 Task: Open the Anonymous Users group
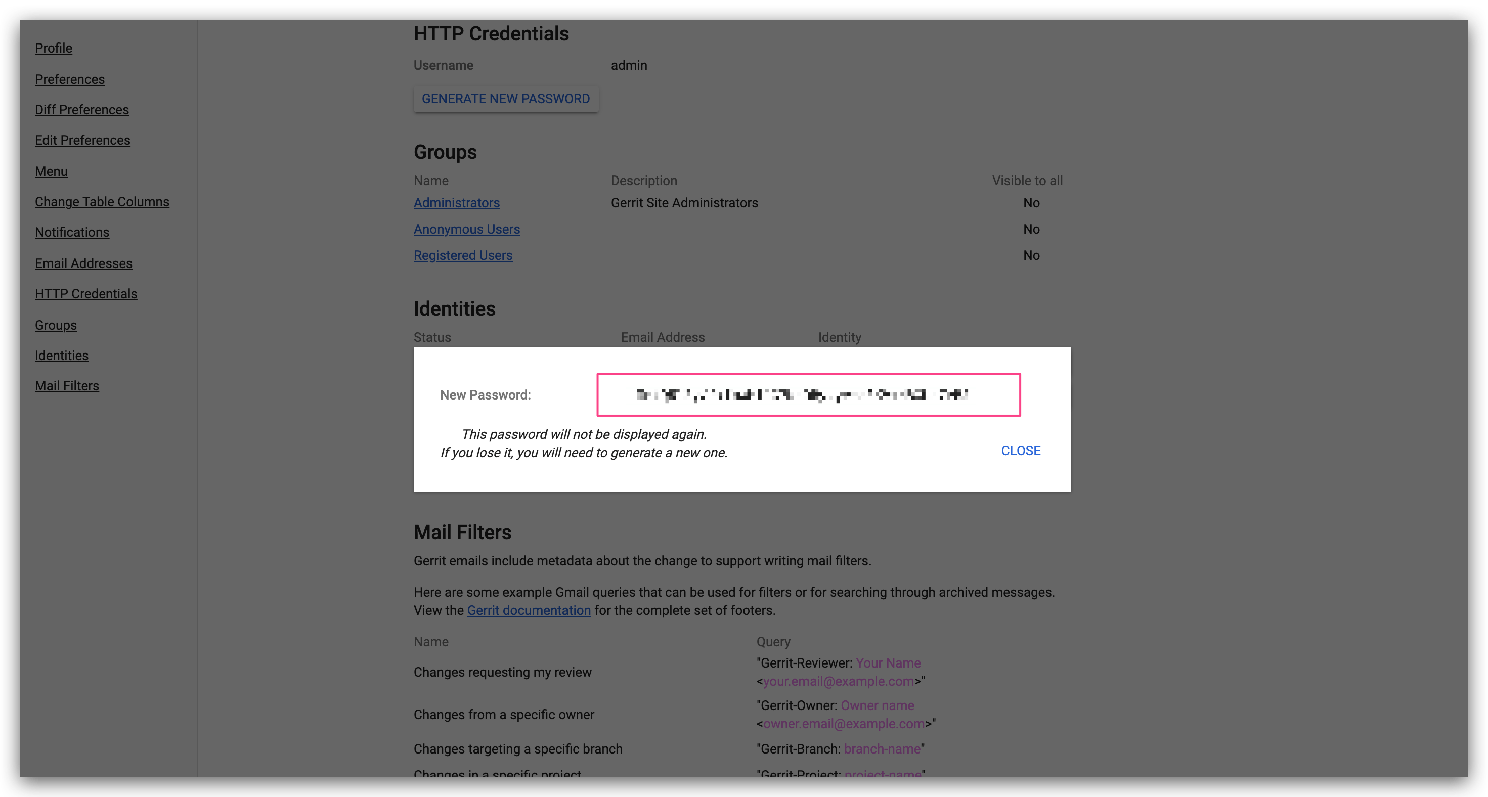coord(466,229)
